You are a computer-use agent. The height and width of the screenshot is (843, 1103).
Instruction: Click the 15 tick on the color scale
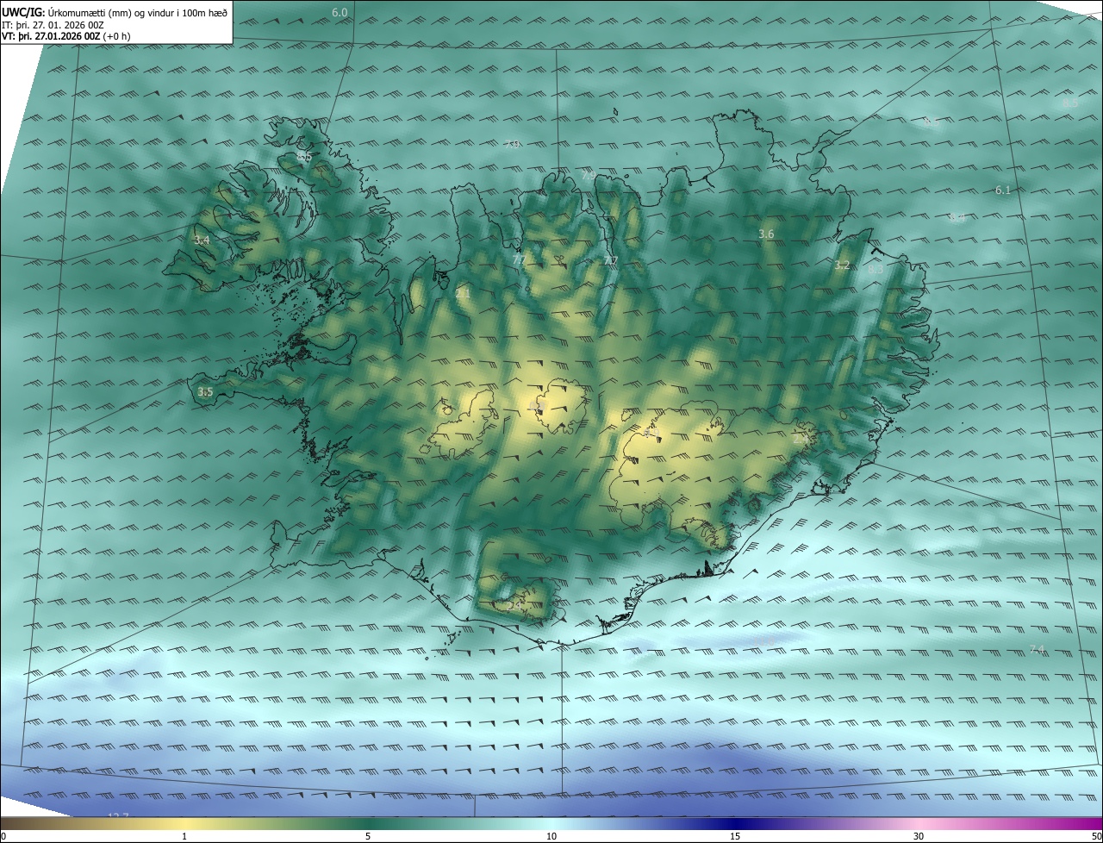(735, 836)
